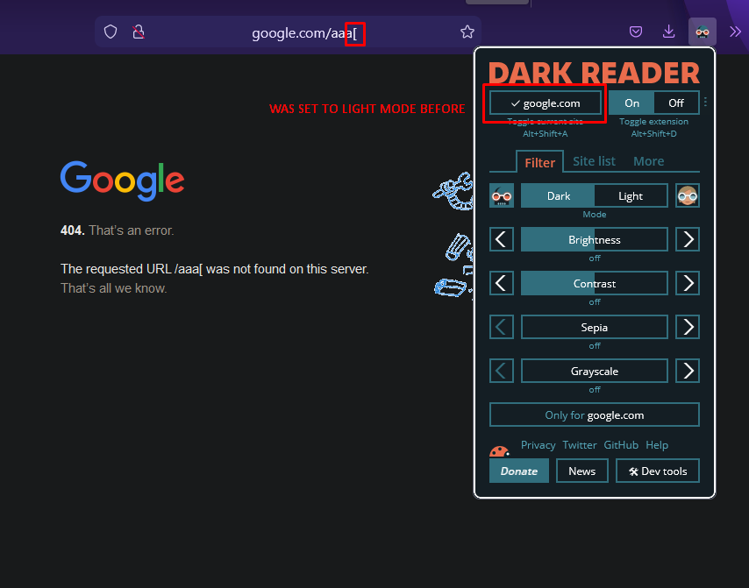Click the broken robot illustration
Image resolution: width=749 pixels, height=588 pixels.
pos(453,235)
